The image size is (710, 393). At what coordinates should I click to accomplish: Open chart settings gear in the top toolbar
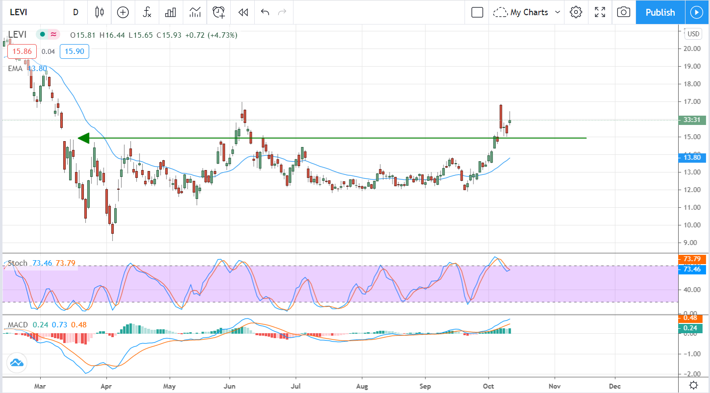576,12
